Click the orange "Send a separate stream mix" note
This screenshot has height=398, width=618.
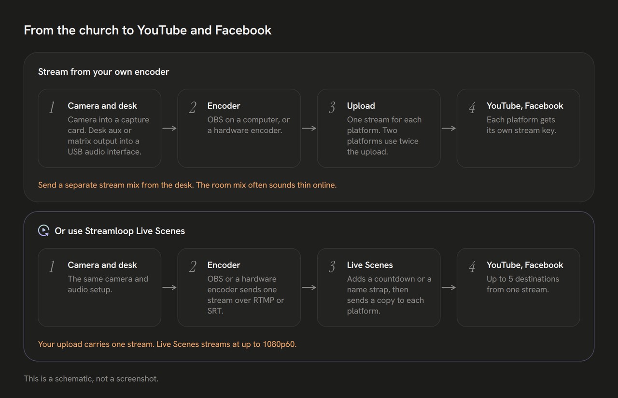coord(187,185)
